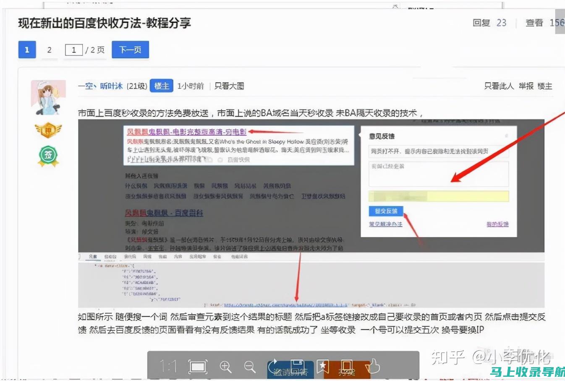The image size is (565, 381).
Task: Click the thread title 现在新出的百度快收方法-教程分享
Action: click(105, 23)
